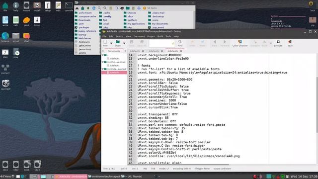Go up a directory in file manager

point(77,8)
